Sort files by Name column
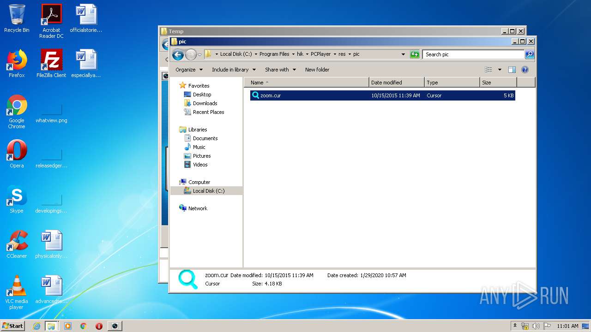Viewport: 591px width, 332px height. point(307,83)
